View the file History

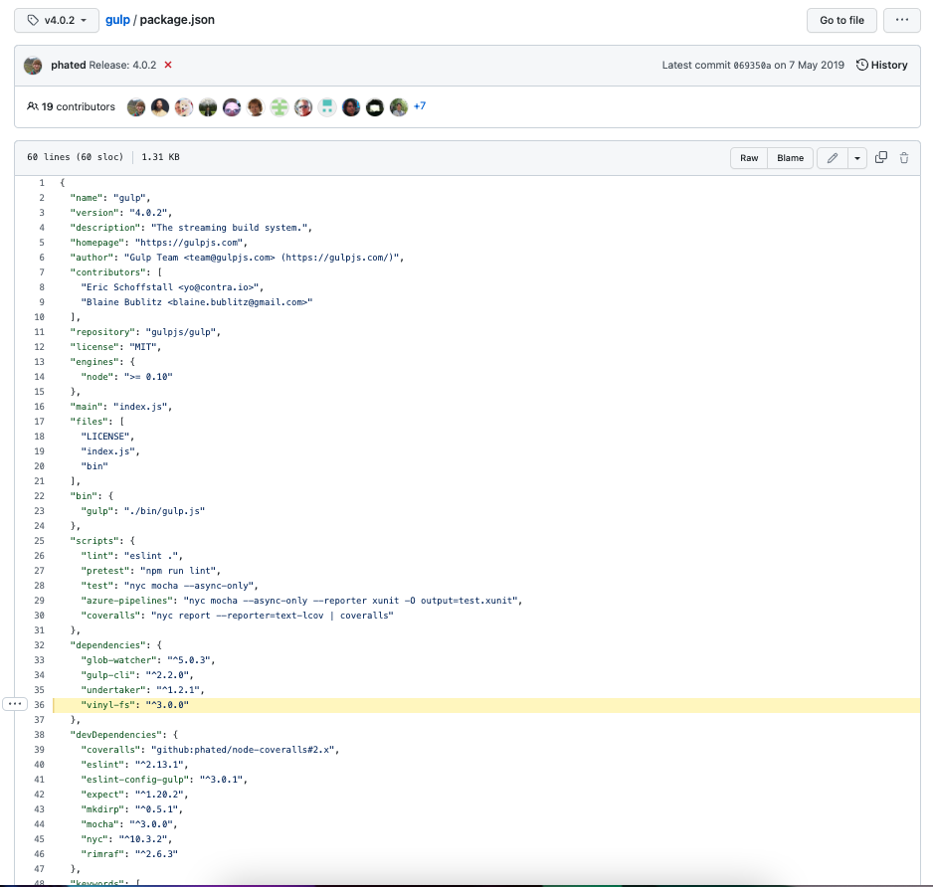882,65
